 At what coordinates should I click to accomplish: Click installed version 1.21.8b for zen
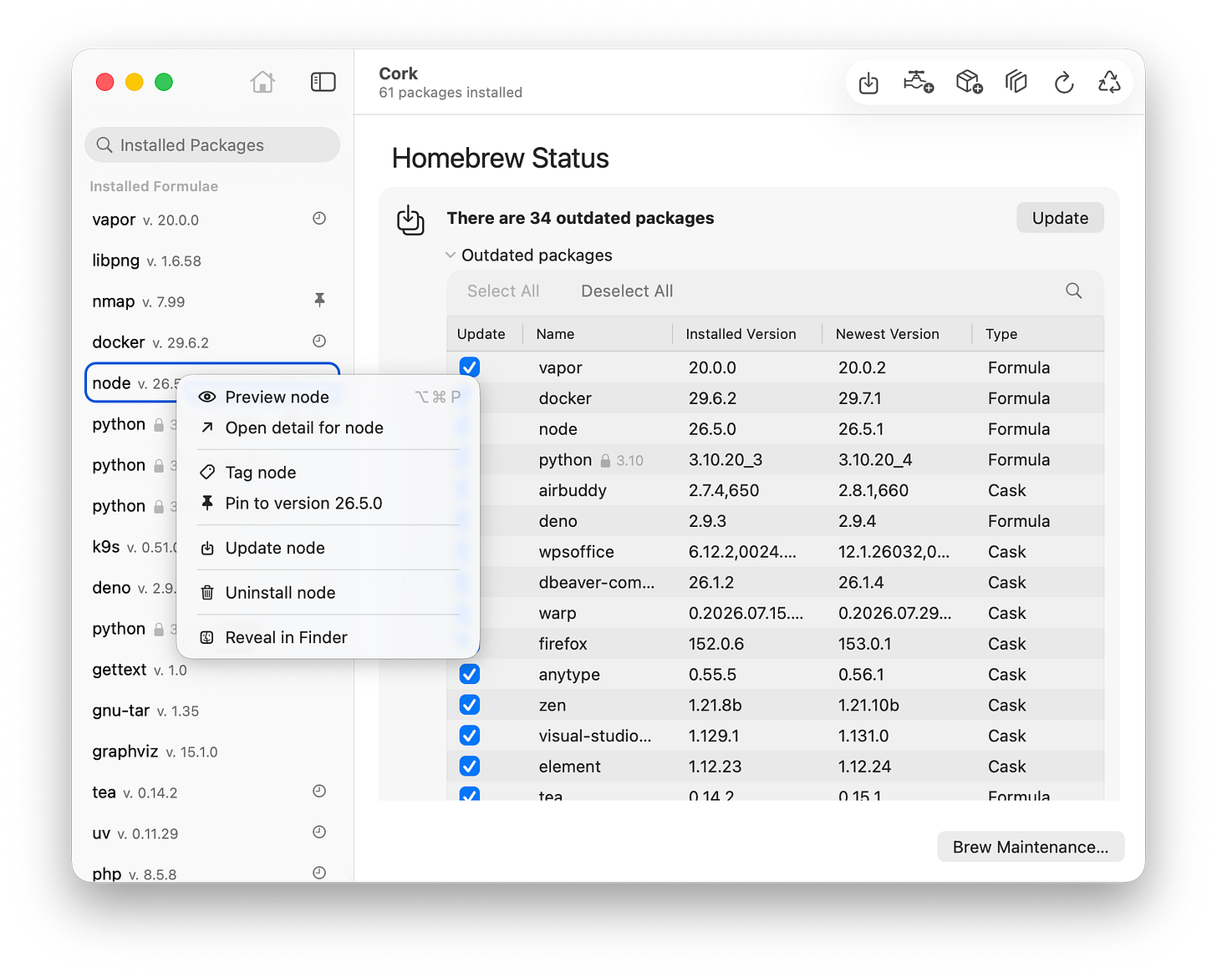[x=715, y=705]
